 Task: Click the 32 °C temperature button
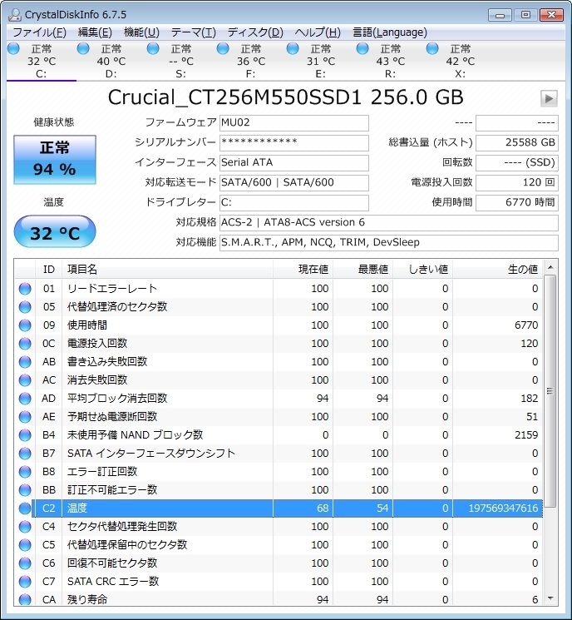[55, 231]
